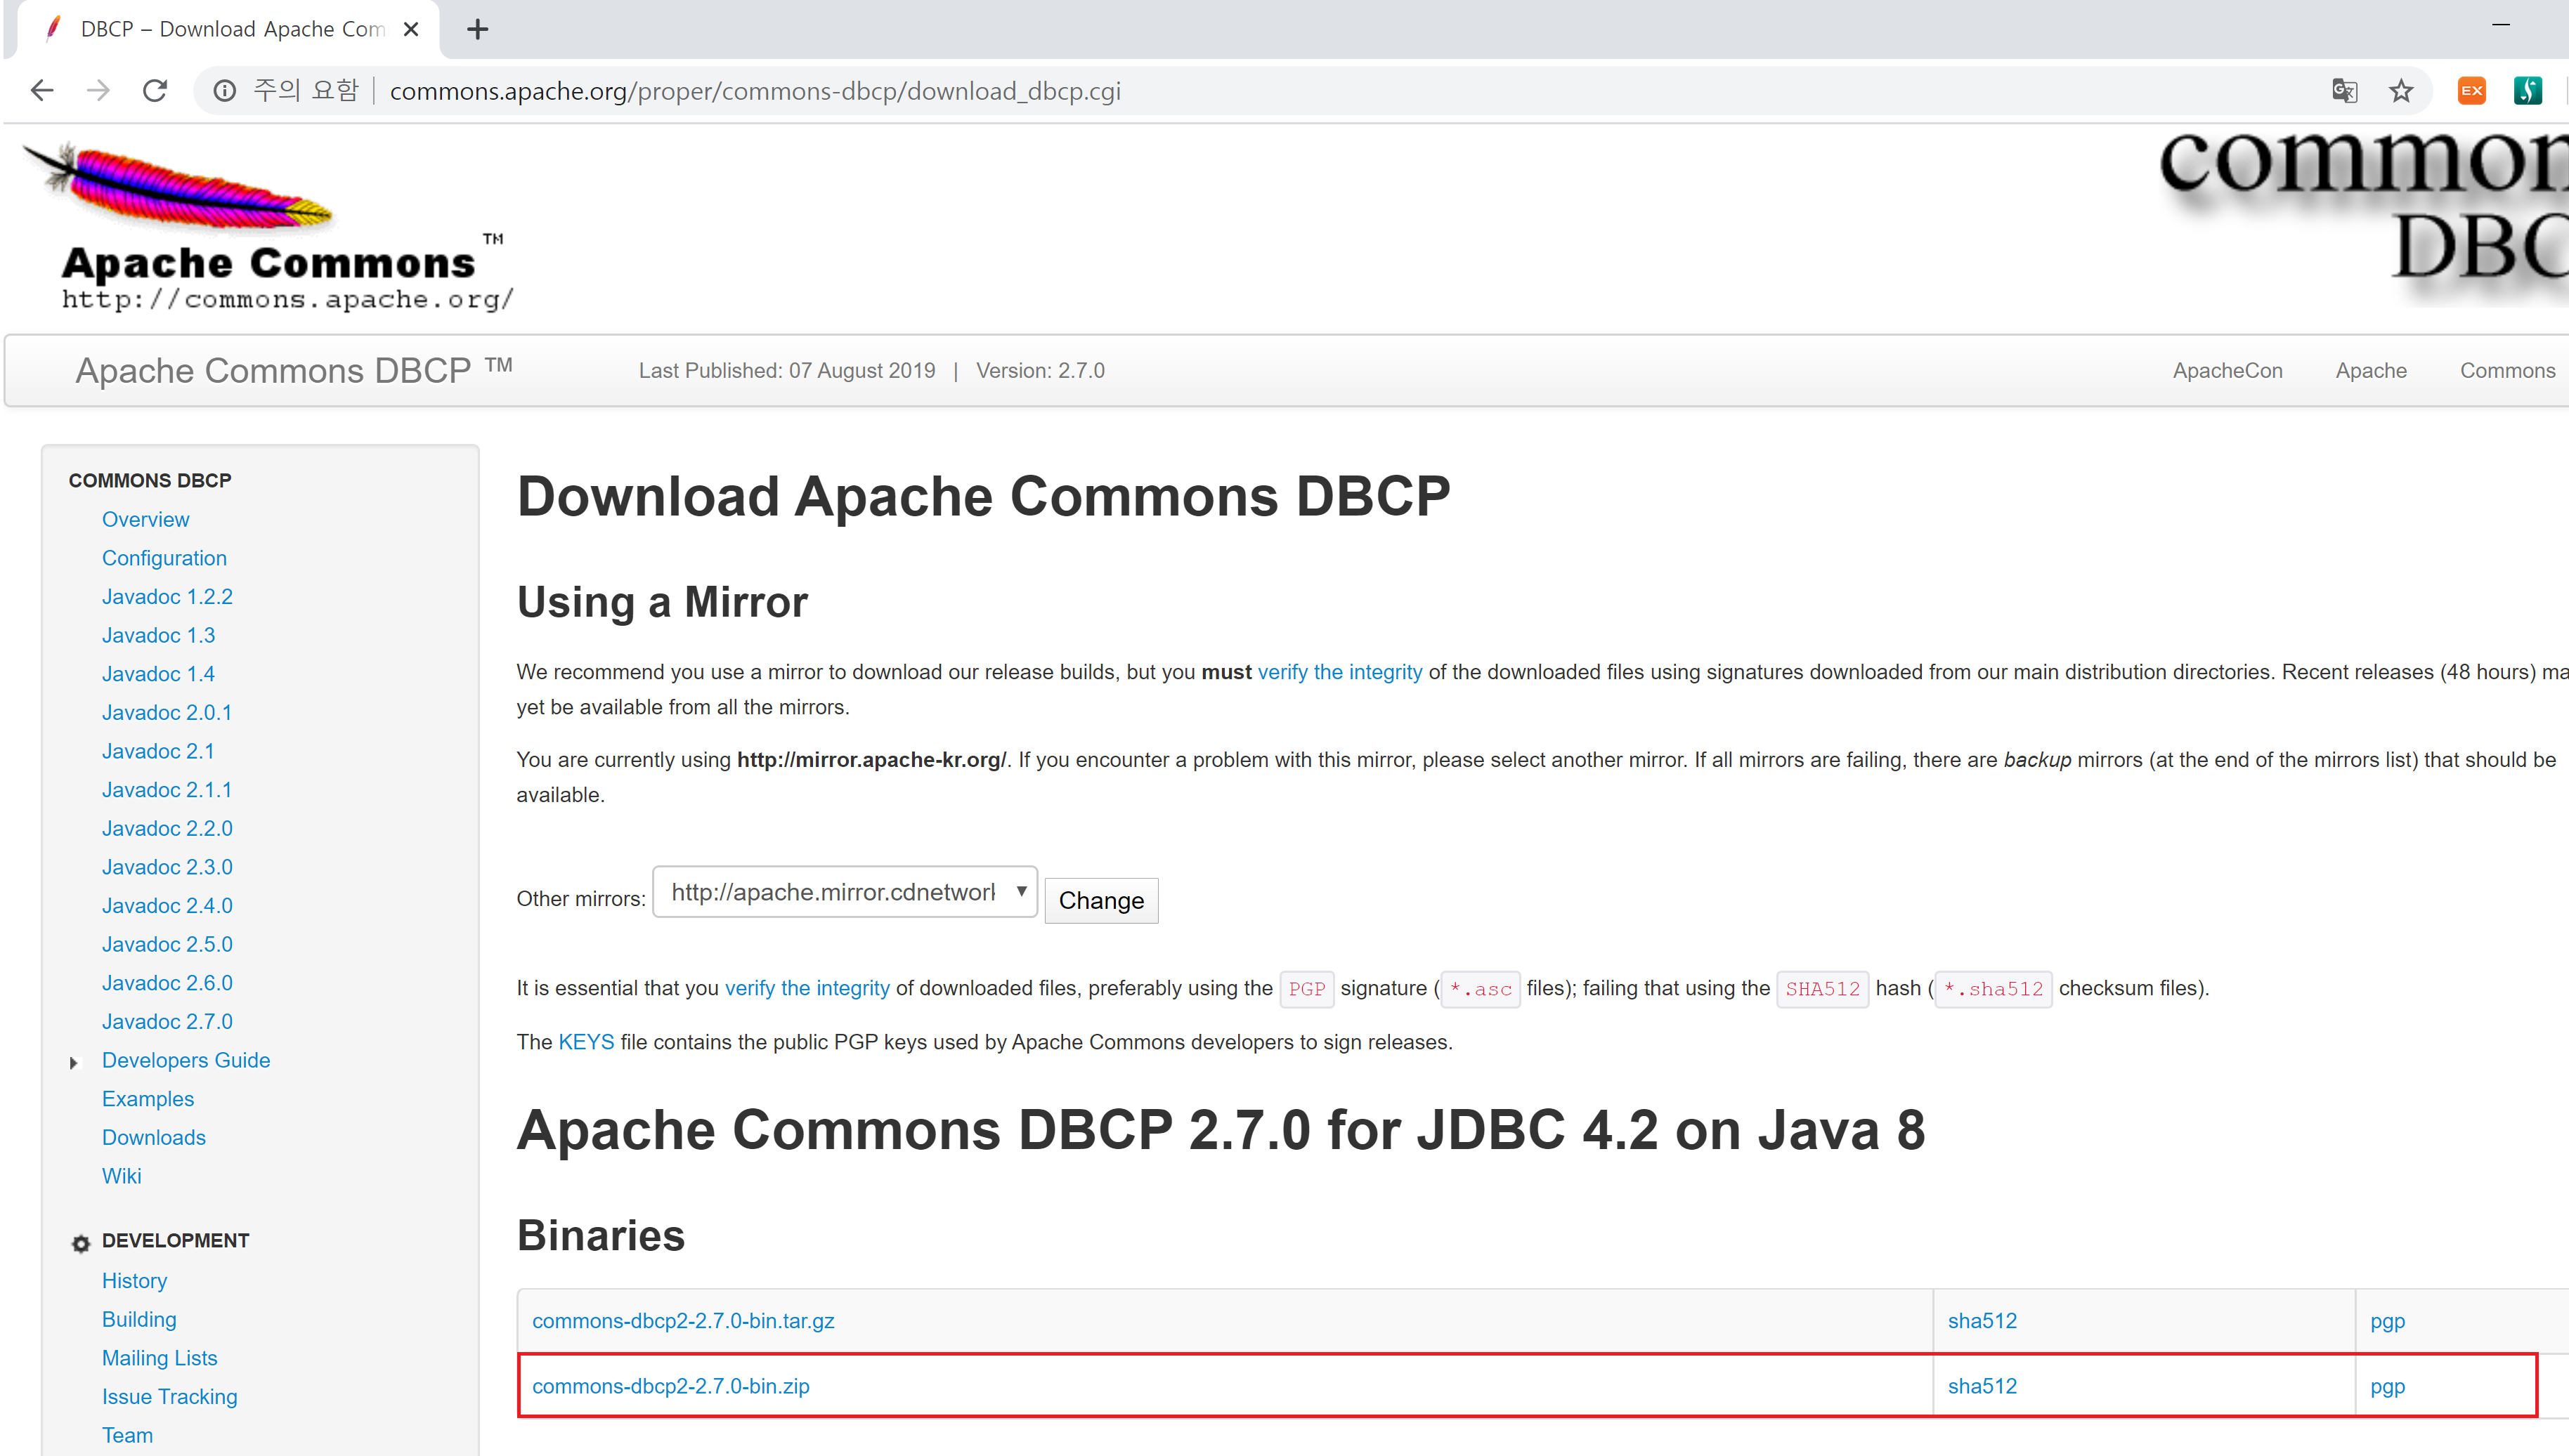Open the Other mirrors dropdown

pyautogui.click(x=845, y=892)
